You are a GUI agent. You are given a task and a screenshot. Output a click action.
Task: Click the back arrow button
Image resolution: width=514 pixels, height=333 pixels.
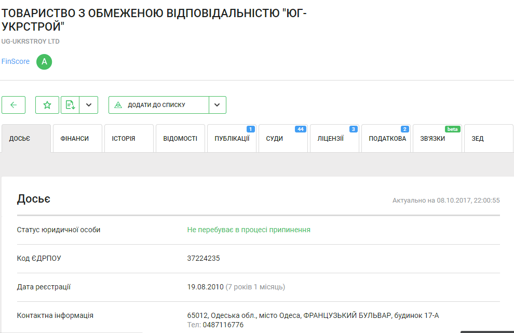pos(13,105)
